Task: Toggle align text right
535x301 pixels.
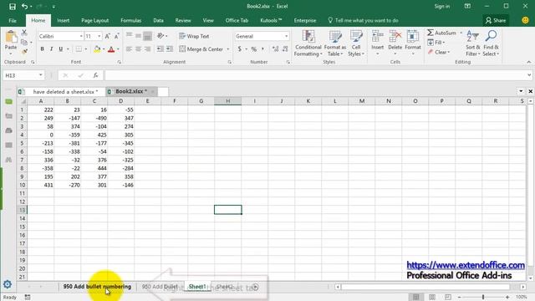Action: click(x=147, y=49)
